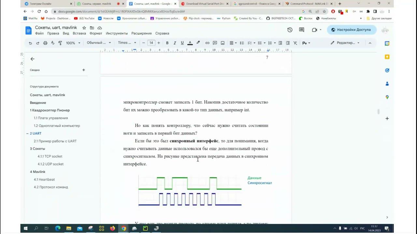The height and width of the screenshot is (234, 417).
Task: Open the checklist dropdown arrow
Action: tap(254, 43)
